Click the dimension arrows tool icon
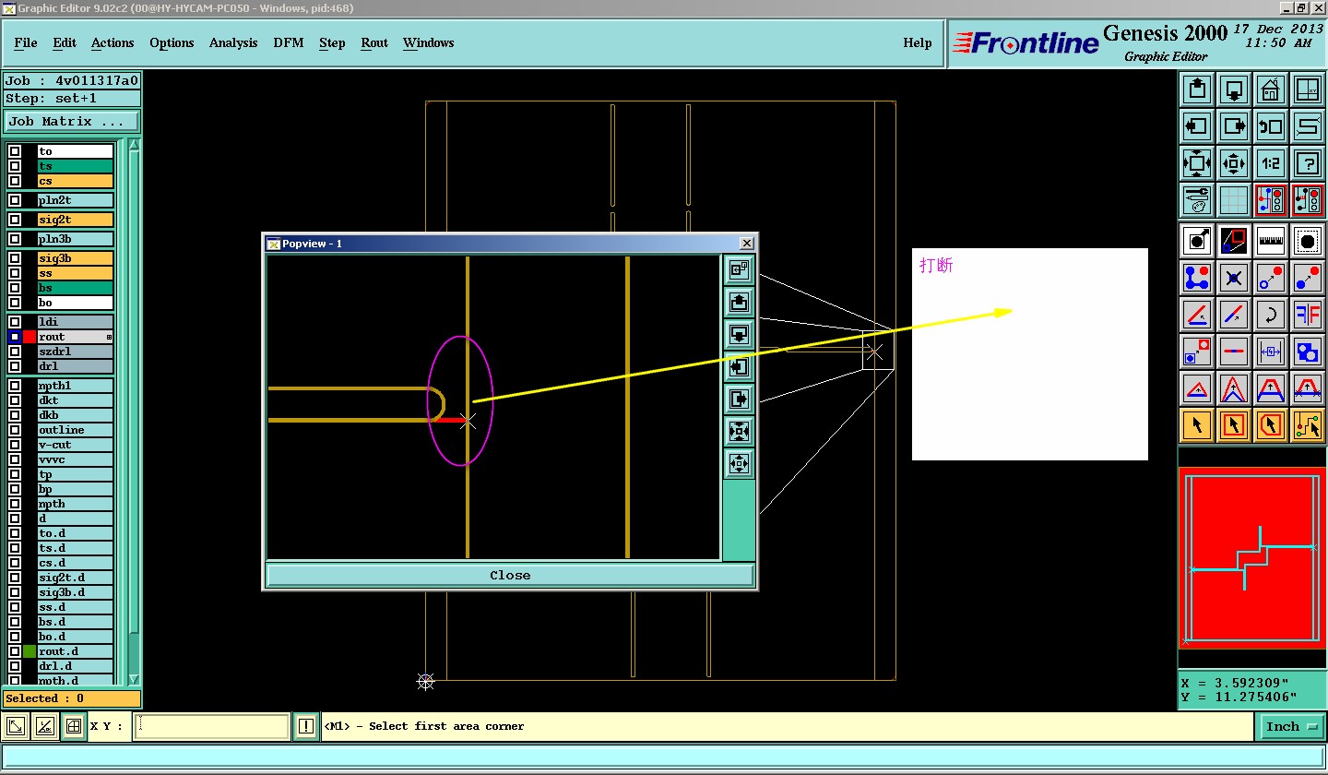 (x=1271, y=352)
